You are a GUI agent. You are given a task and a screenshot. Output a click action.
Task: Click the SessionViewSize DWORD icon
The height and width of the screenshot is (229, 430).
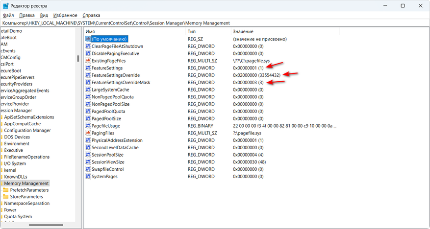click(x=88, y=162)
